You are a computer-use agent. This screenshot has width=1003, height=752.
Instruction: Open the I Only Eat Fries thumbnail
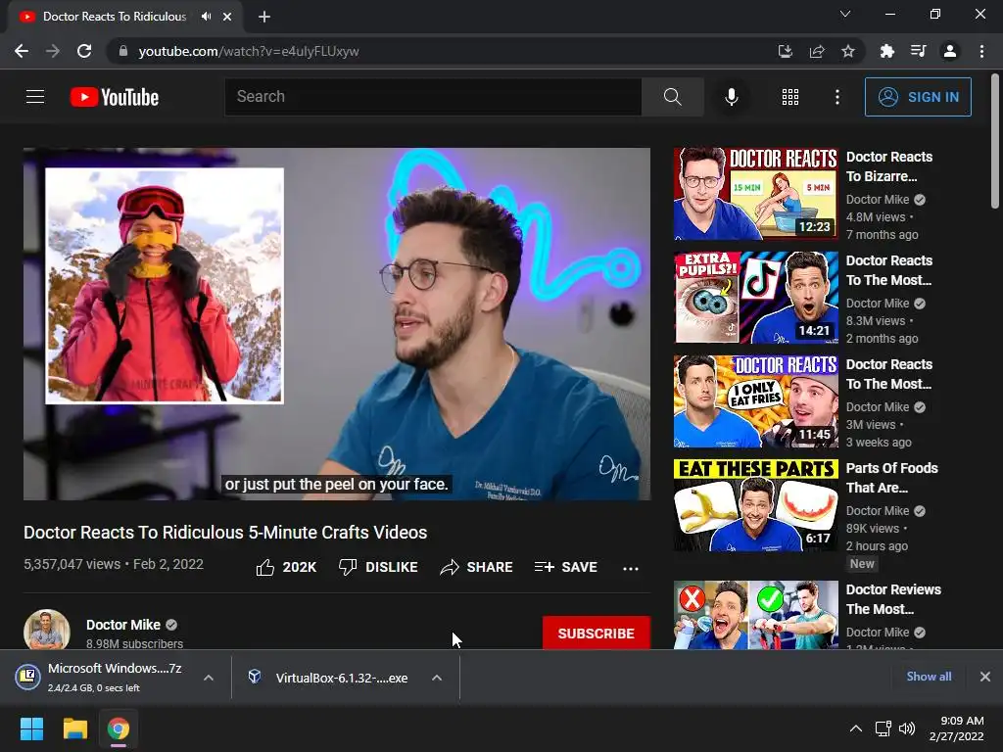pyautogui.click(x=755, y=400)
